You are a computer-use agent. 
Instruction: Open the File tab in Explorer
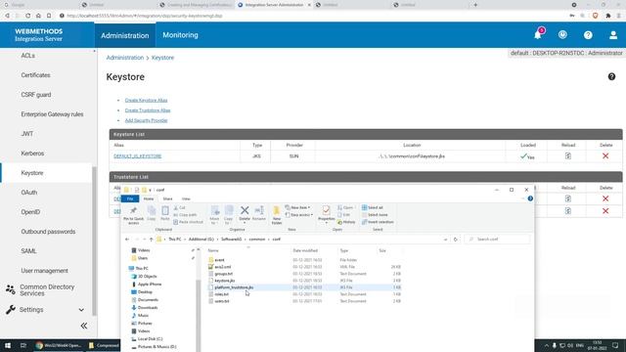coord(130,198)
